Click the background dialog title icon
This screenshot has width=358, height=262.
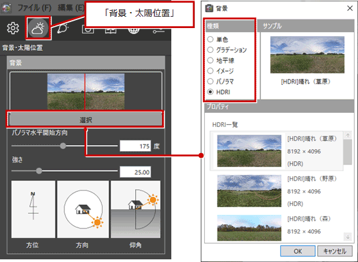tap(209, 8)
